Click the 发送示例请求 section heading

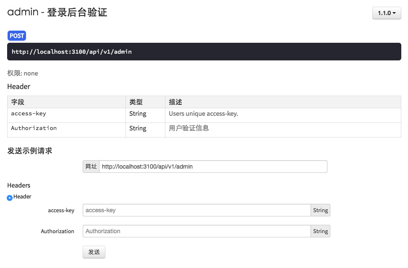point(30,151)
